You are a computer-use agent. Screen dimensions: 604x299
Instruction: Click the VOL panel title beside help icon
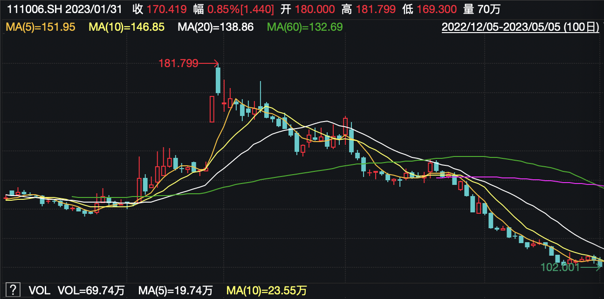pyautogui.click(x=39, y=291)
